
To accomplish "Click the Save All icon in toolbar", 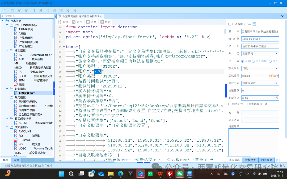I will tap(12, 10).
